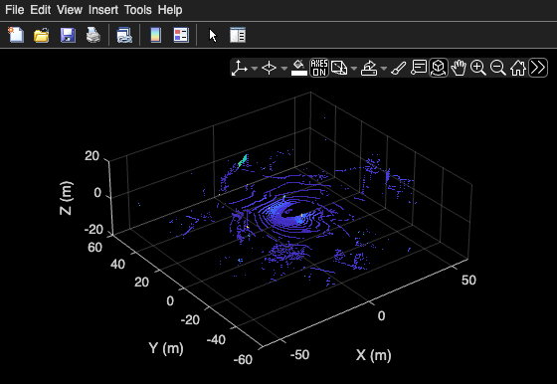Image resolution: width=557 pixels, height=384 pixels.
Task: Insert a colorbar from the toolbar
Action: point(155,35)
